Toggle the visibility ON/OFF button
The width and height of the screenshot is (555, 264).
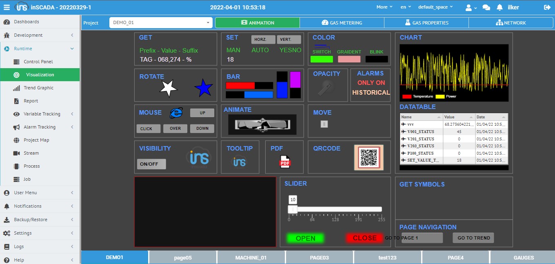pyautogui.click(x=151, y=164)
